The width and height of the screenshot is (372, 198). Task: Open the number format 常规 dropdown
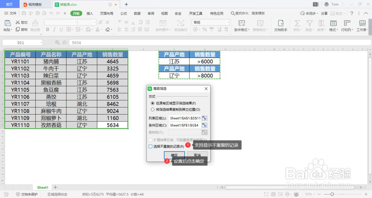(228, 23)
